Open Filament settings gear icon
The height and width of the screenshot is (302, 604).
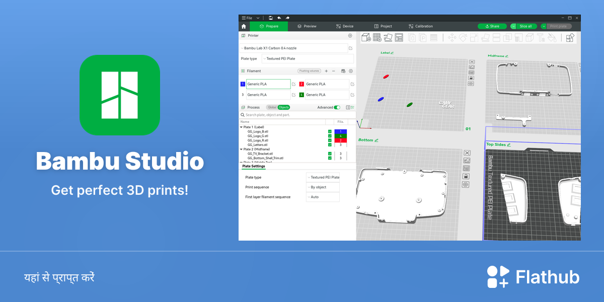[351, 71]
